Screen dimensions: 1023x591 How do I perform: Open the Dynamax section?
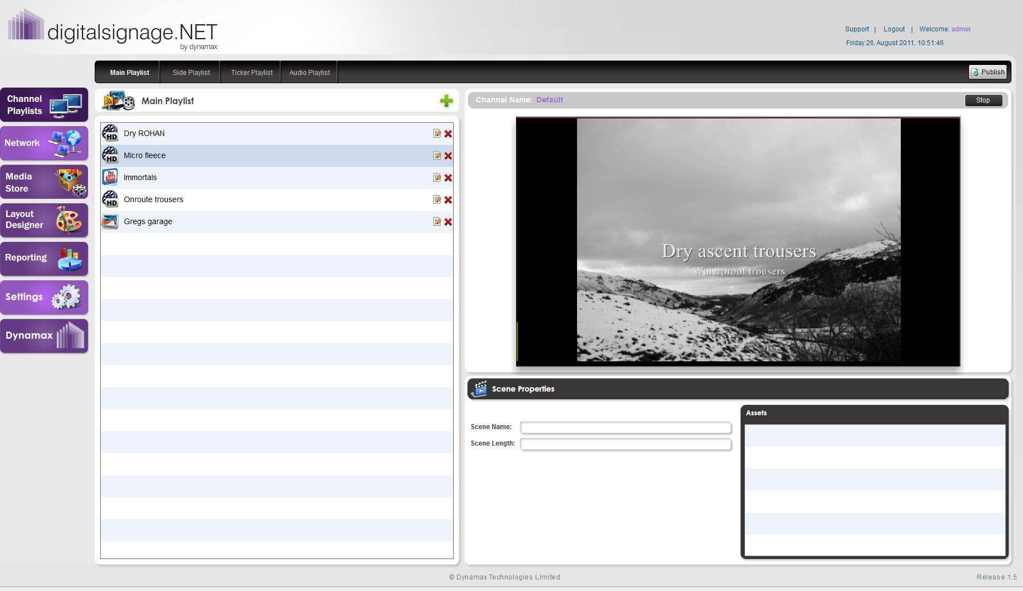coord(44,336)
